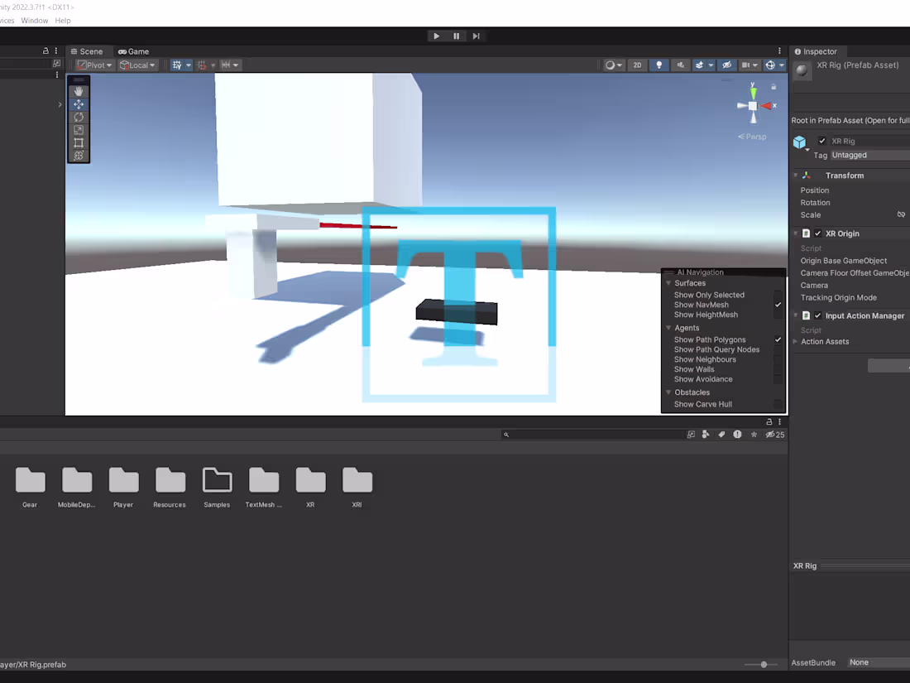Viewport: 910px width, 683px height.
Task: Toggle scene audio with the speaker icon
Action: tap(680, 65)
